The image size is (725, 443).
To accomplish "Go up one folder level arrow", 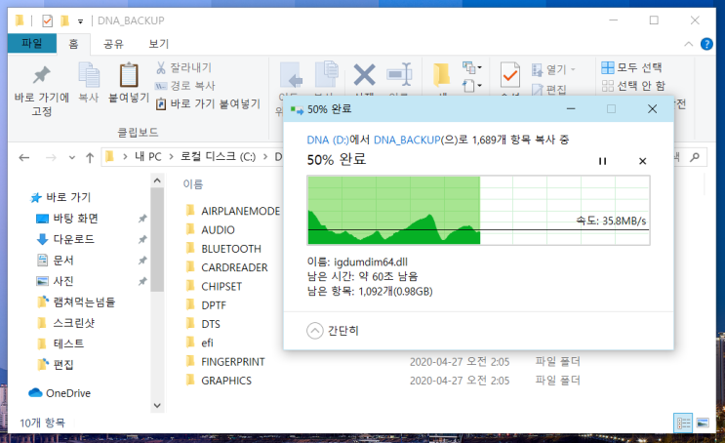I will coord(90,158).
